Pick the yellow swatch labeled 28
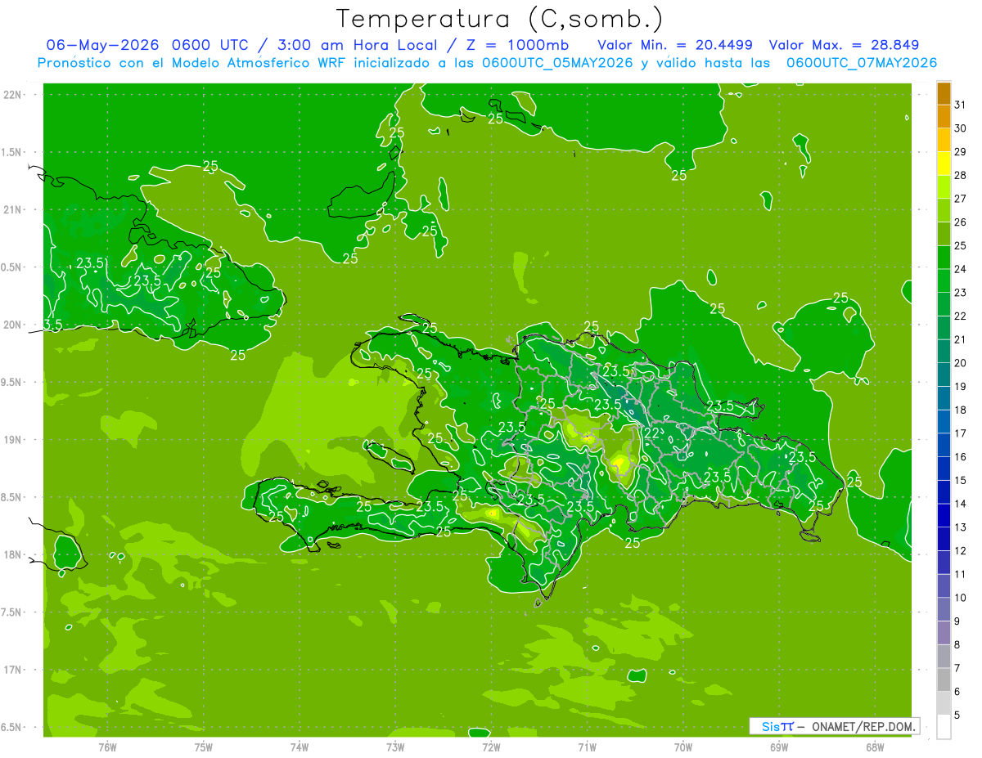982x758 pixels. click(944, 164)
